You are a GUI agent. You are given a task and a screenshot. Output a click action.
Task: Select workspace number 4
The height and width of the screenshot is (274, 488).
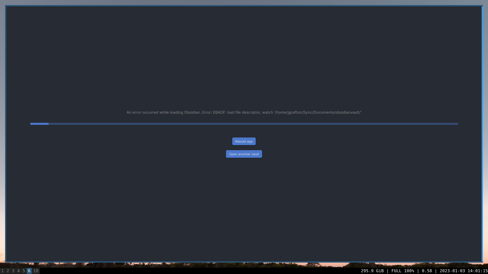click(19, 271)
